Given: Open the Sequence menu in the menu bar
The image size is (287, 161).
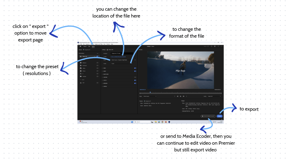Looking at the screenshot, I should [x=87, y=44].
